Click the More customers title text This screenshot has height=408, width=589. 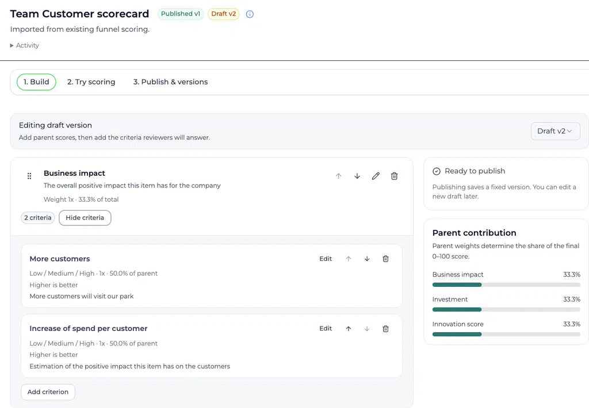pos(60,259)
